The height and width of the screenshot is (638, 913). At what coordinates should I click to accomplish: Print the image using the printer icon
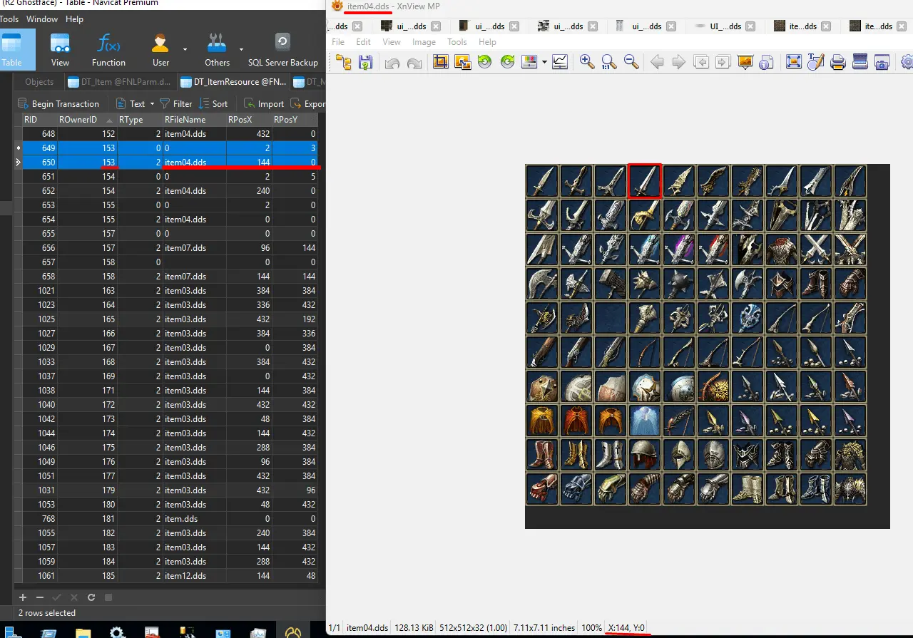click(838, 62)
